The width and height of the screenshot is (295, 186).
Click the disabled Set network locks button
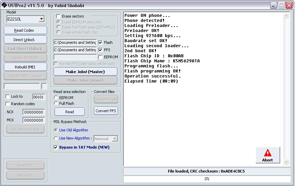tap(25, 129)
